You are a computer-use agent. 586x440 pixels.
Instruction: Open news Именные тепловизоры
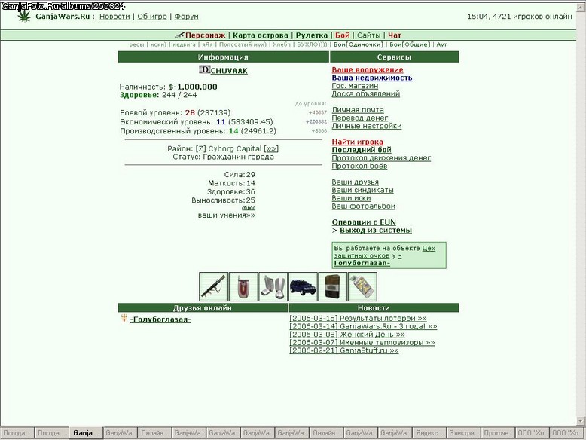tap(362, 342)
